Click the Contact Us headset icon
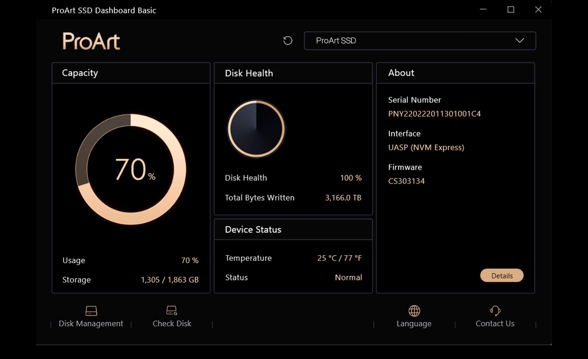 click(495, 311)
